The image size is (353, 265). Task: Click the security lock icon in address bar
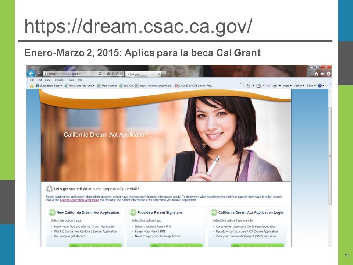pos(108,74)
